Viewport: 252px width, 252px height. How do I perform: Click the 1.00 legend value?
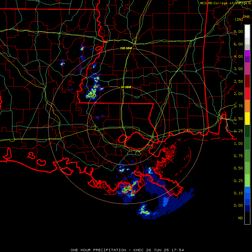click(238, 144)
